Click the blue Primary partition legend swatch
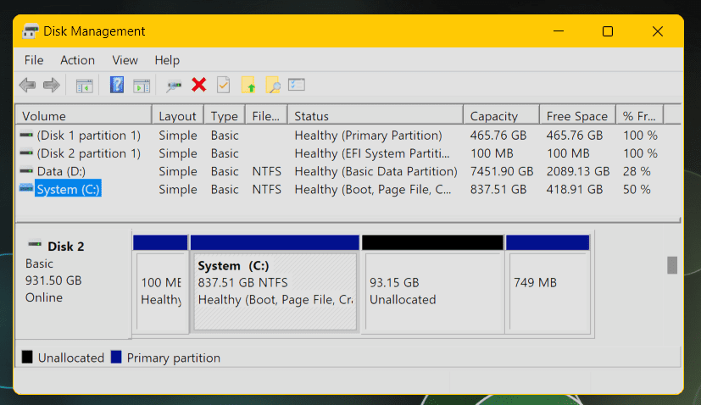The width and height of the screenshot is (701, 405). click(x=116, y=357)
